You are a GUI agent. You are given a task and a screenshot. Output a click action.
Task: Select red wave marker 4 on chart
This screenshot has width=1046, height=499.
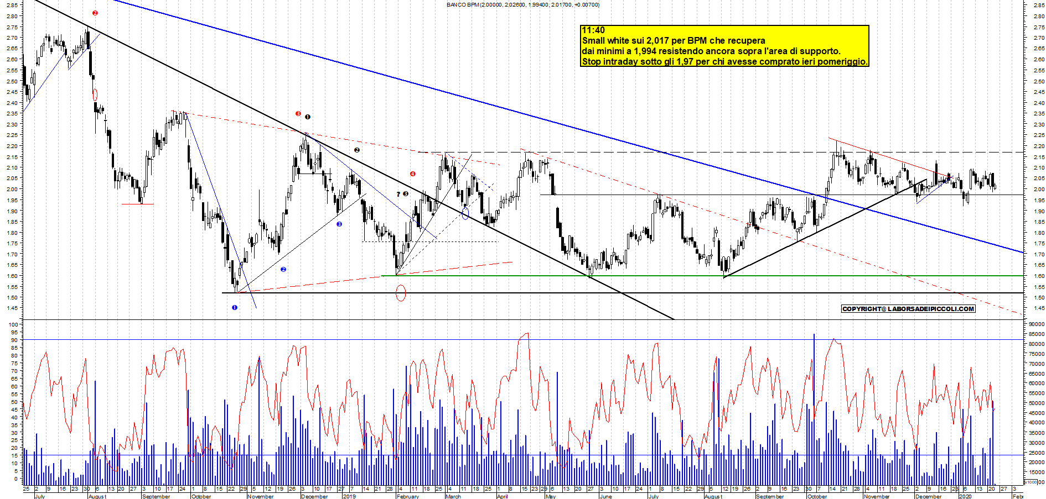click(412, 174)
